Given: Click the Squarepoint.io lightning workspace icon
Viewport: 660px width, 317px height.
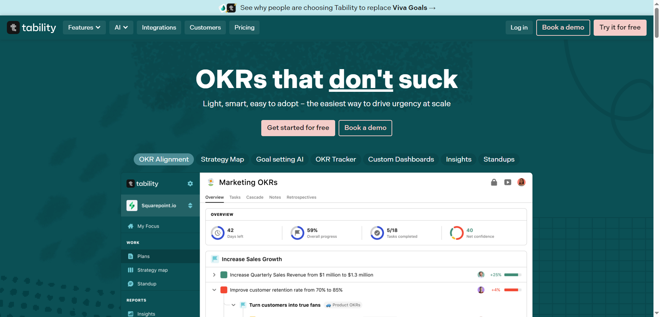Looking at the screenshot, I should tap(132, 206).
